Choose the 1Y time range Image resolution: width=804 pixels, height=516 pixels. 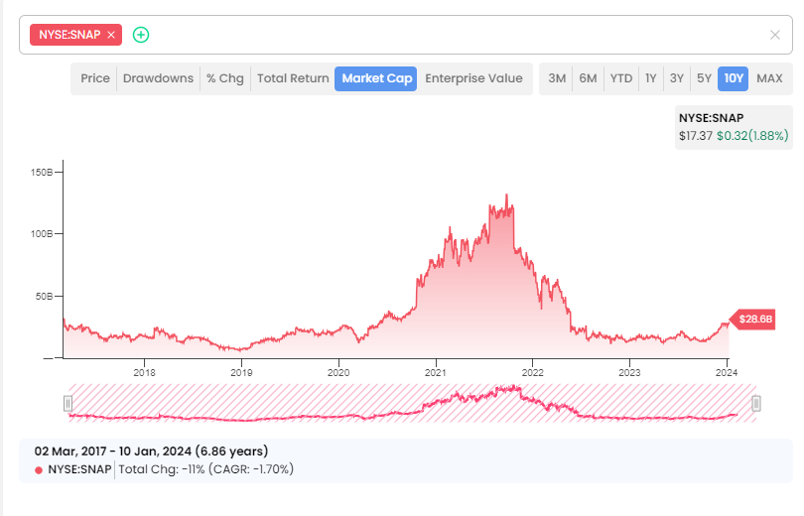tap(651, 78)
